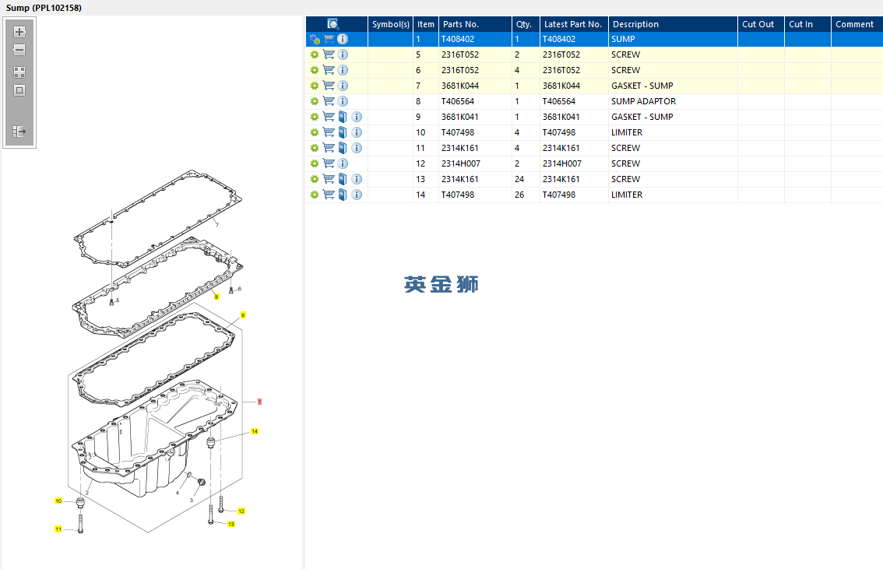The width and height of the screenshot is (883, 569).
Task: Click the single square fit-view icon
Action: click(x=19, y=90)
